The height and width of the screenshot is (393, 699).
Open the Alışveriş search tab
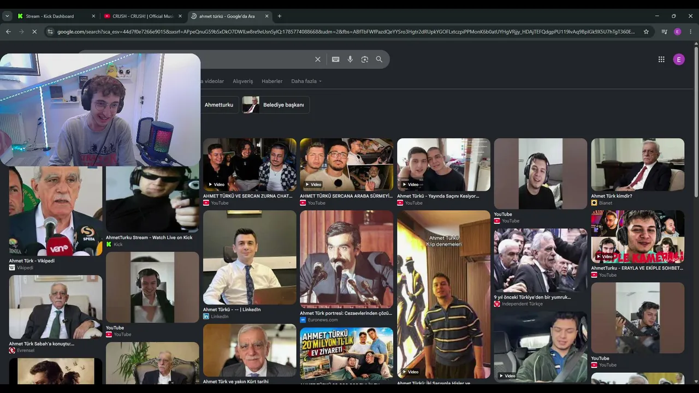coord(243,81)
